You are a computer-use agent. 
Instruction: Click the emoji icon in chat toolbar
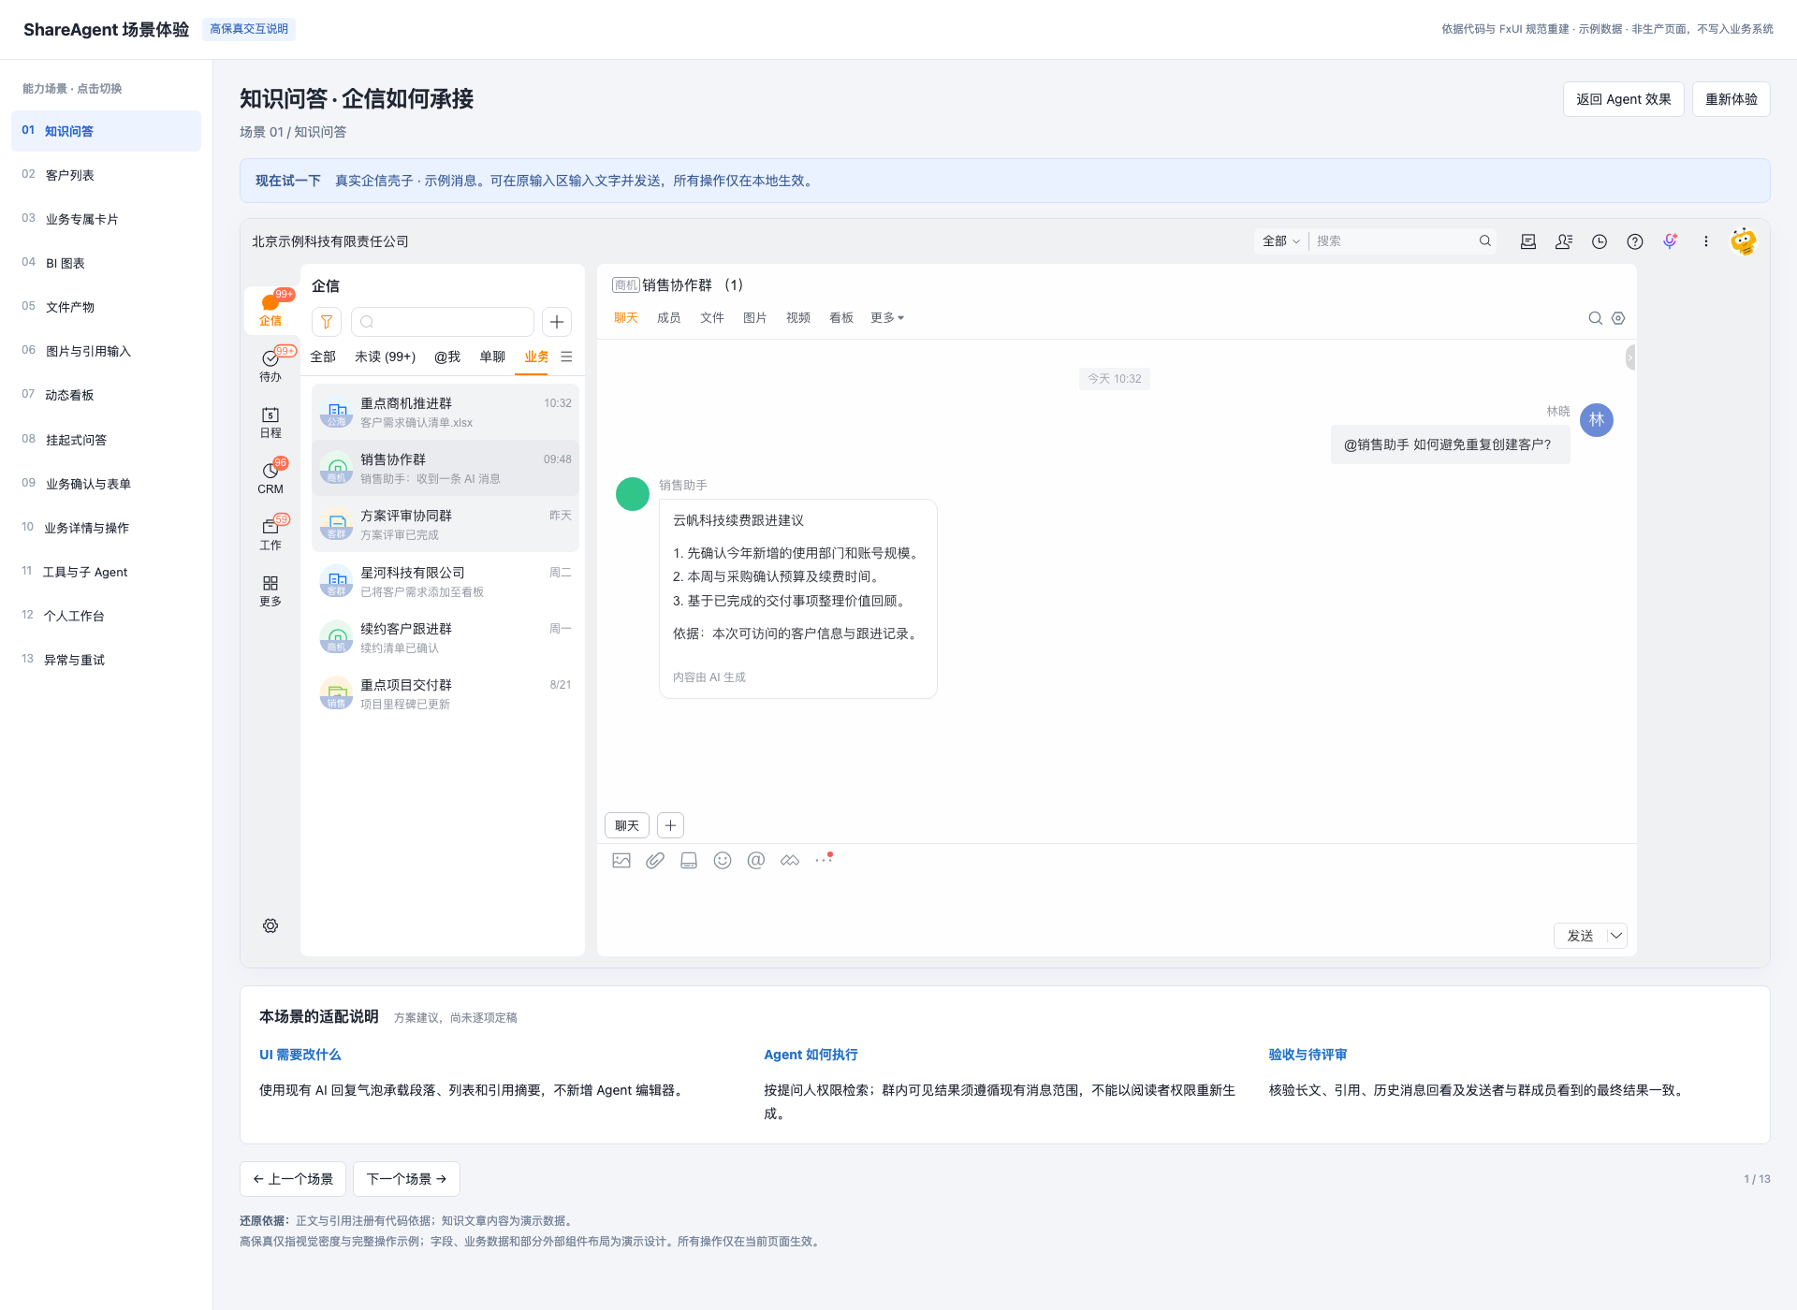pyautogui.click(x=723, y=860)
